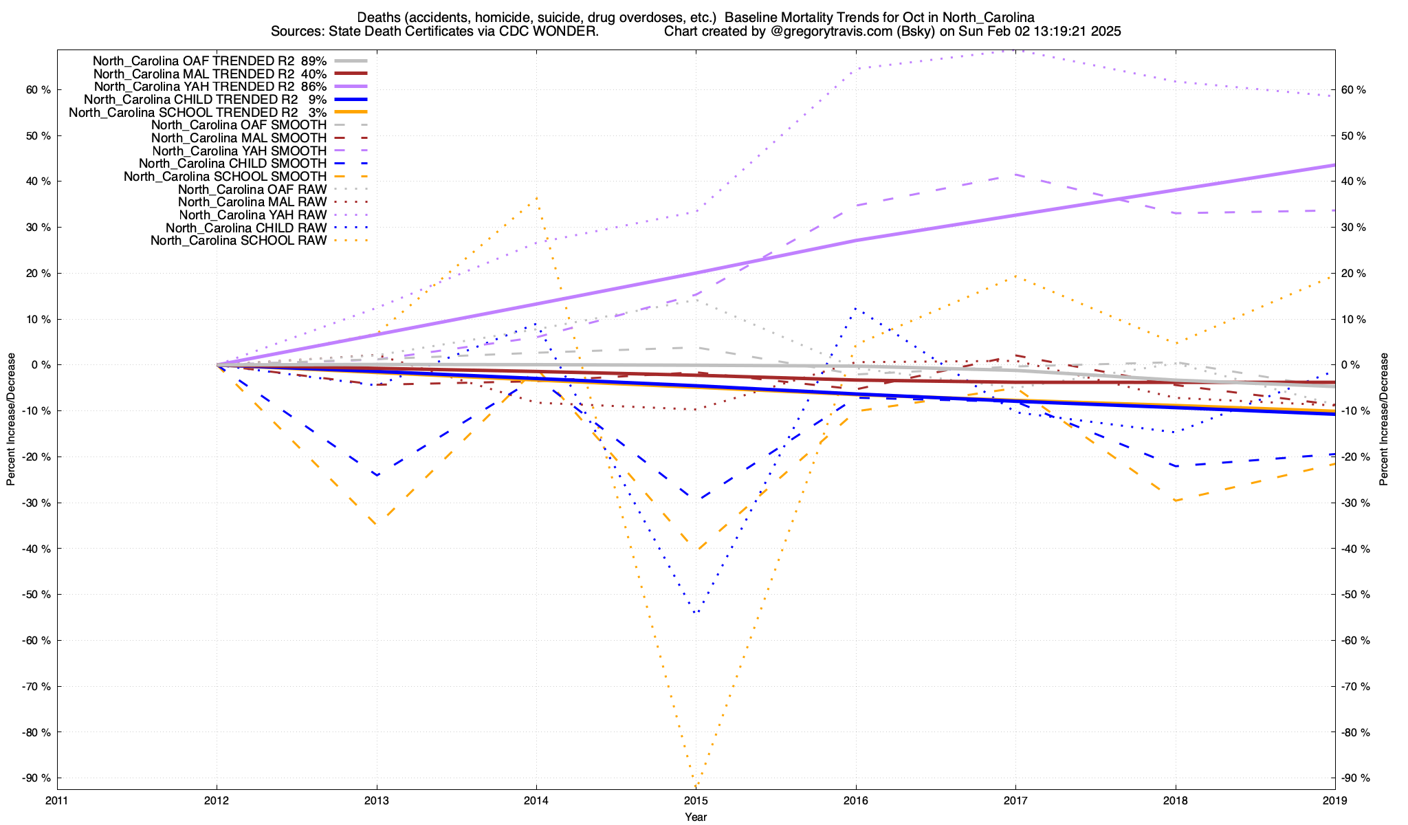Image resolution: width=1408 pixels, height=825 pixels.
Task: Select the SCHOOL RAW legend entry
Action: (239, 241)
